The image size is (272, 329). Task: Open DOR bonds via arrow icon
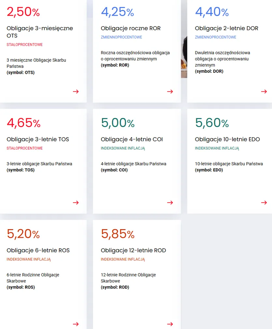264,91
